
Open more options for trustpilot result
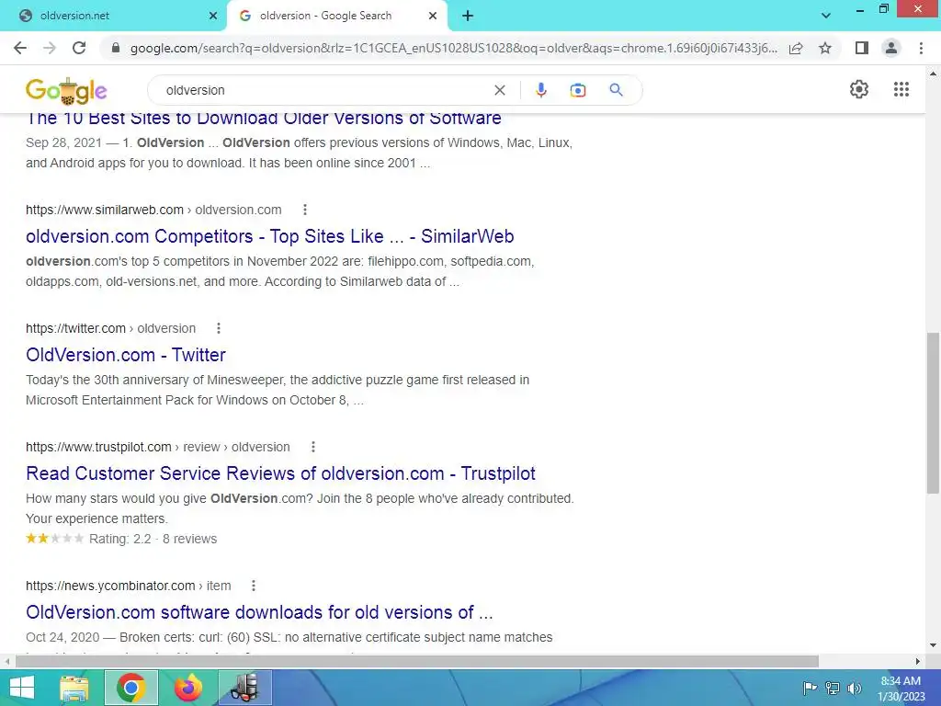[x=312, y=447]
